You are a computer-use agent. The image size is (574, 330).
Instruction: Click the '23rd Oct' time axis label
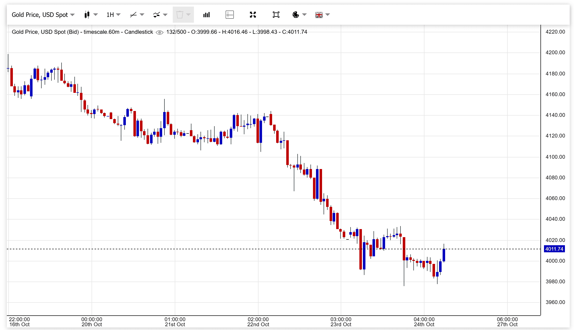coord(341,325)
